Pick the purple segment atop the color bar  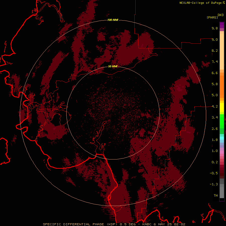point(222,25)
